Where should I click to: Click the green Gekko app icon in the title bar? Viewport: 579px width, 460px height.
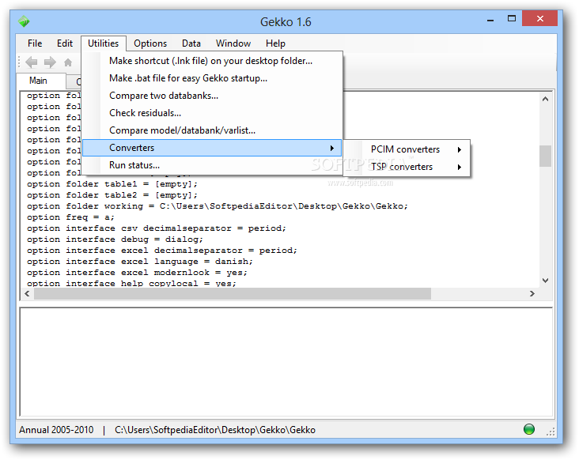point(24,21)
